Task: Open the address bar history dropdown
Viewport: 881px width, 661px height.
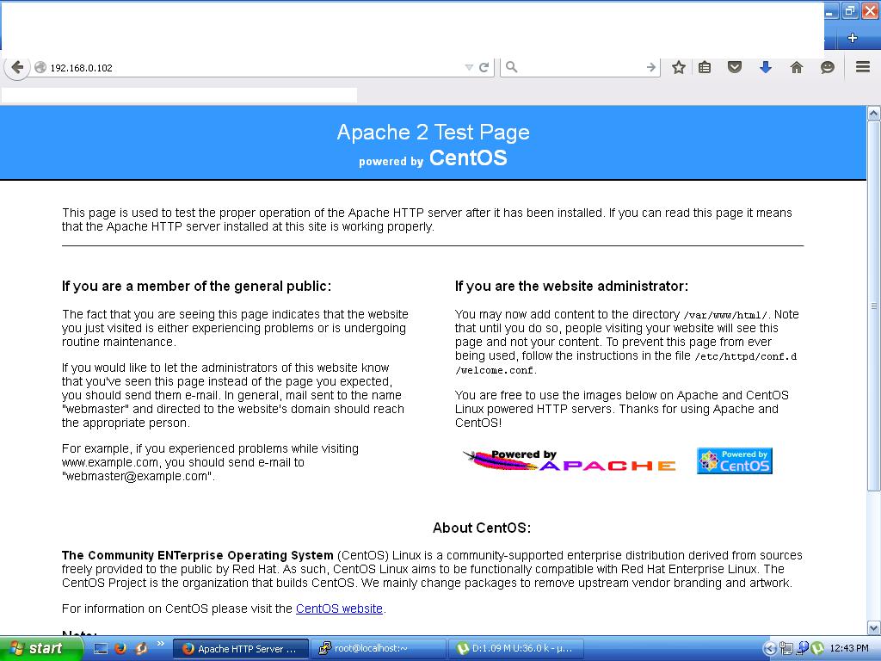Action: coord(469,67)
